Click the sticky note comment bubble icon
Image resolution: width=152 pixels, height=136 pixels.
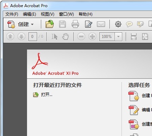[x=129, y=24]
